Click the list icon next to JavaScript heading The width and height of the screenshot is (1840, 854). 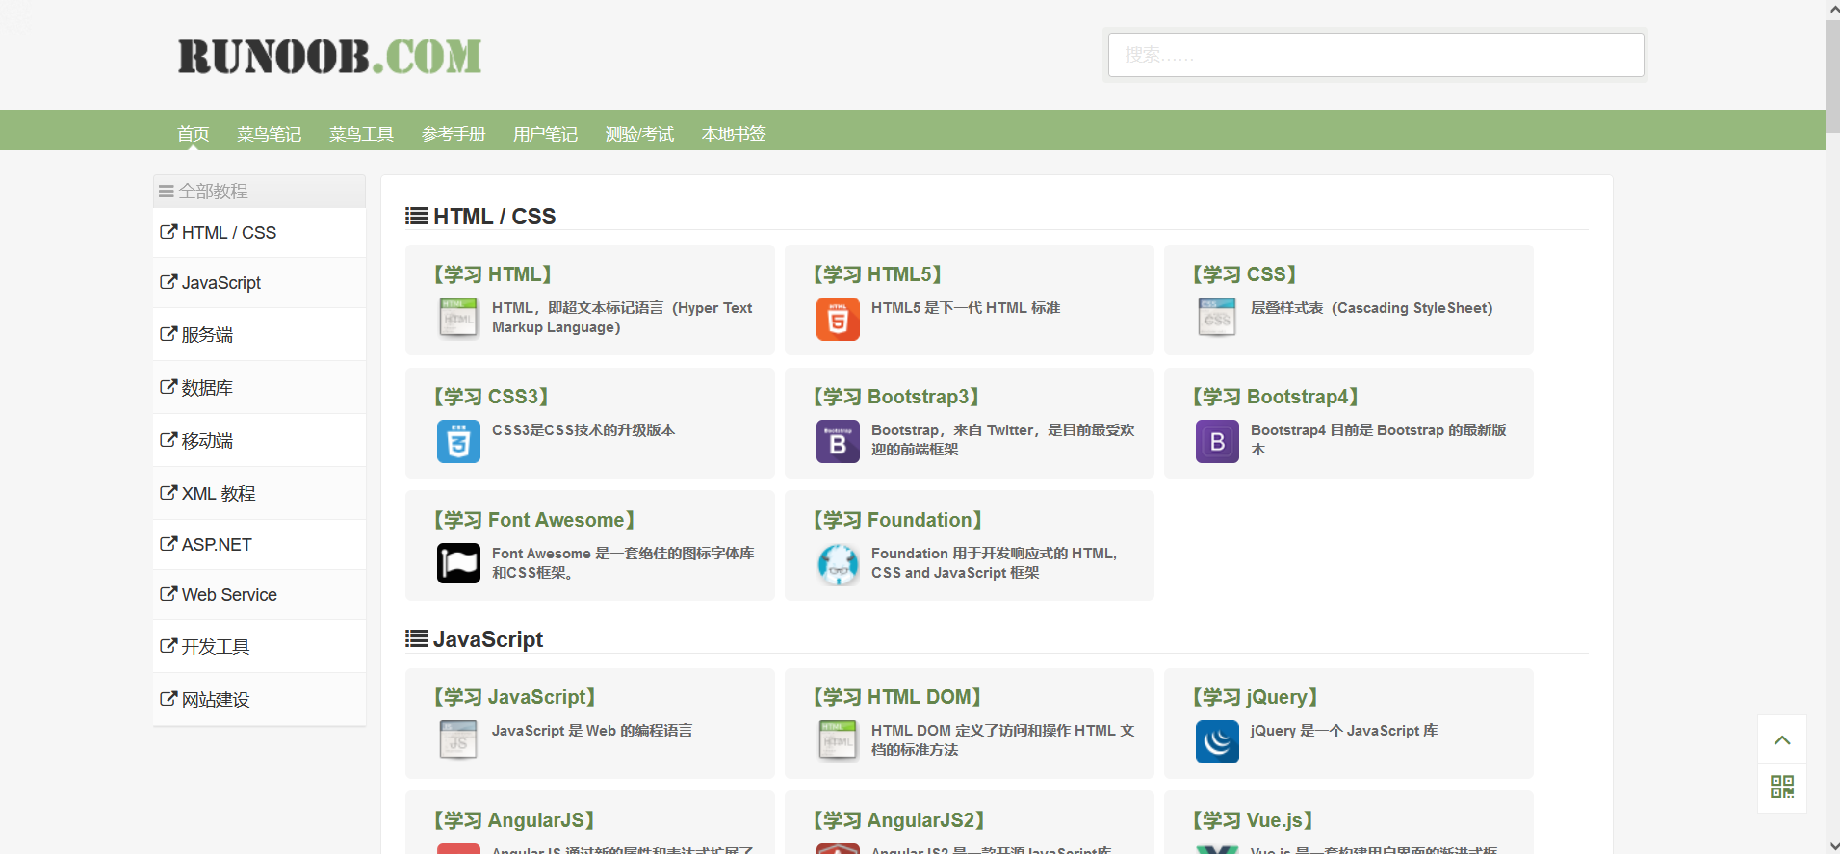pos(417,638)
